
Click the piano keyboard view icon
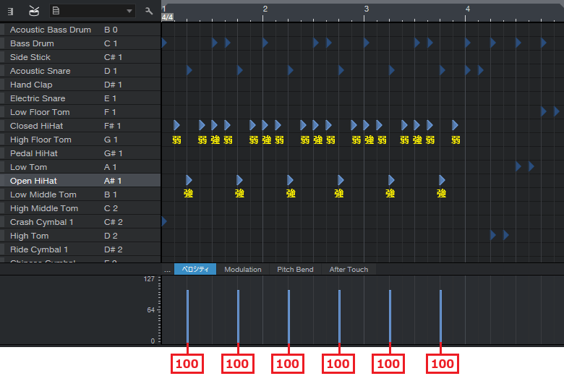(x=10, y=11)
